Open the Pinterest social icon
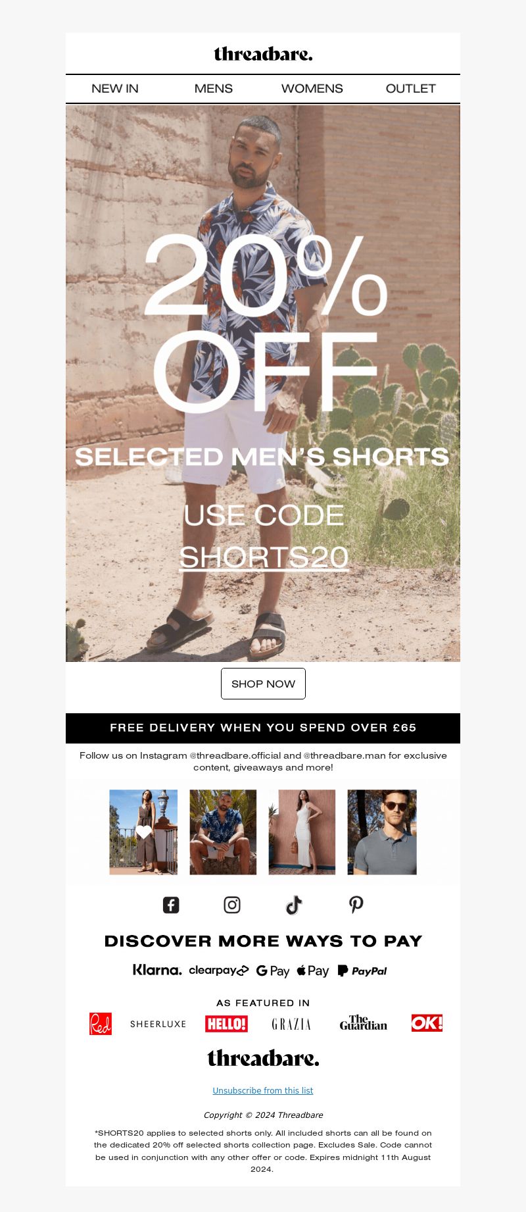Image resolution: width=526 pixels, height=1212 pixels. (356, 905)
